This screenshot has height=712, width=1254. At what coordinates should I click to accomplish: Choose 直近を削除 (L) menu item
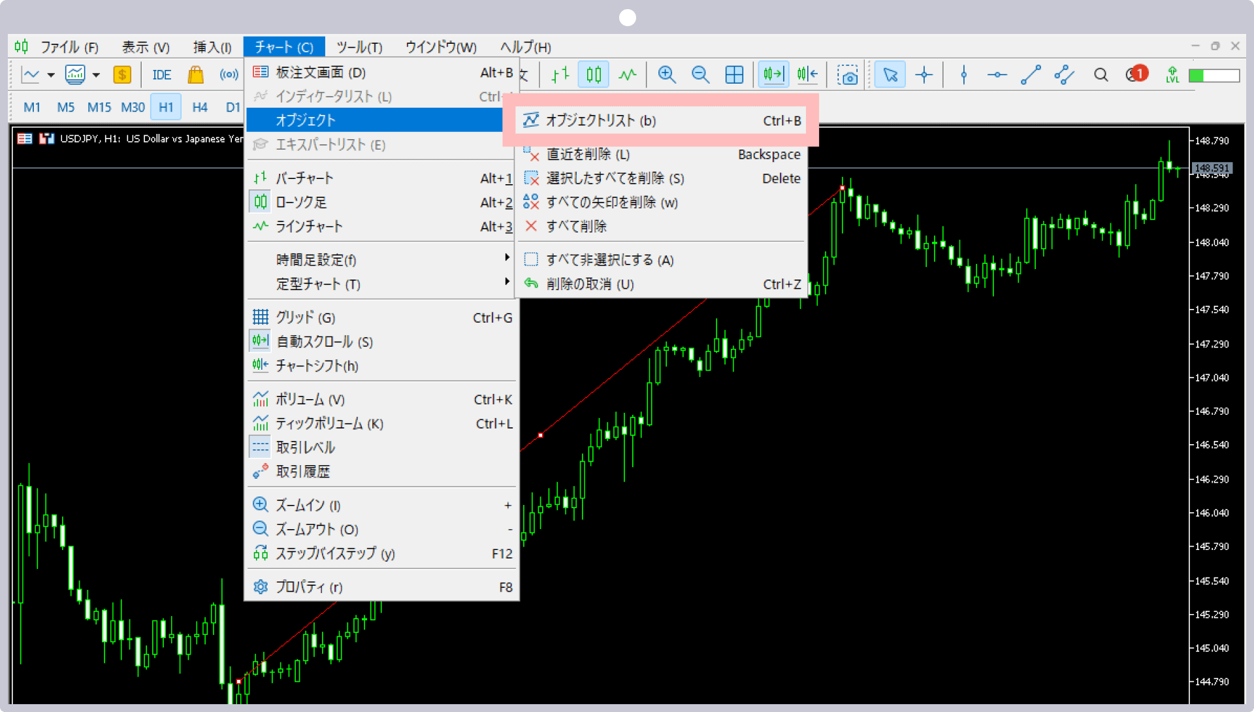click(x=660, y=154)
